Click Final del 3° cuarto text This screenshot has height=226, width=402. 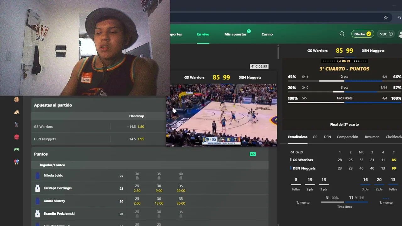[x=345, y=124]
